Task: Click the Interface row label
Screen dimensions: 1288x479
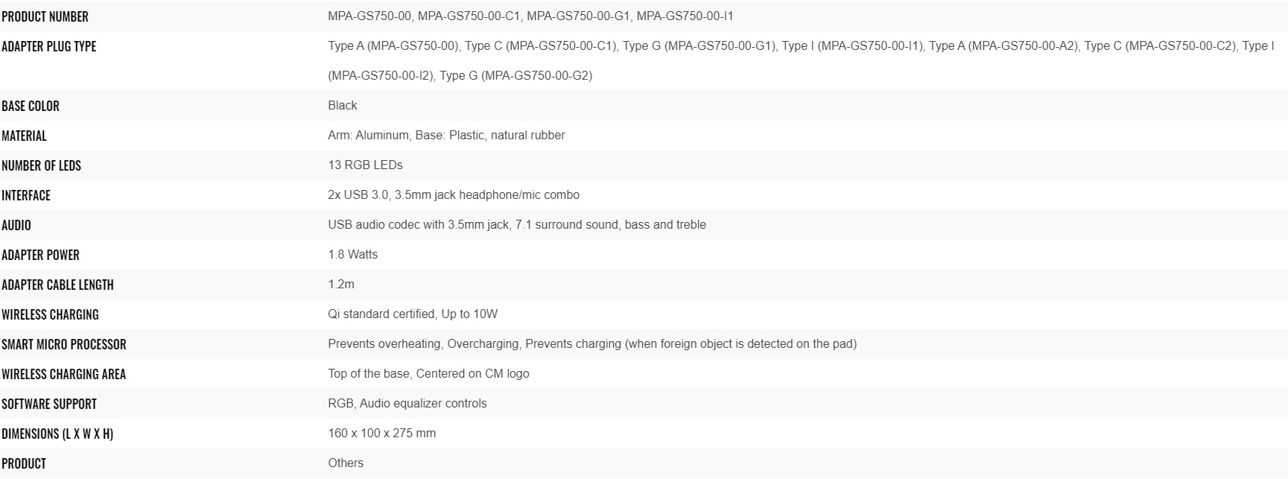Action: pyautogui.click(x=26, y=195)
